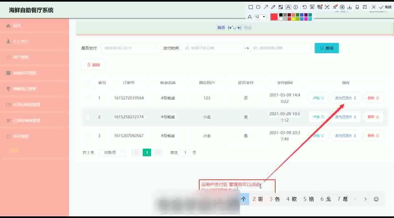The width and height of the screenshot is (394, 218).
Task: Delete order 1615258272174
Action: pyautogui.click(x=373, y=117)
